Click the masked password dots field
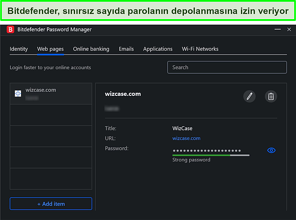This screenshot has height=220, width=296. 207,150
